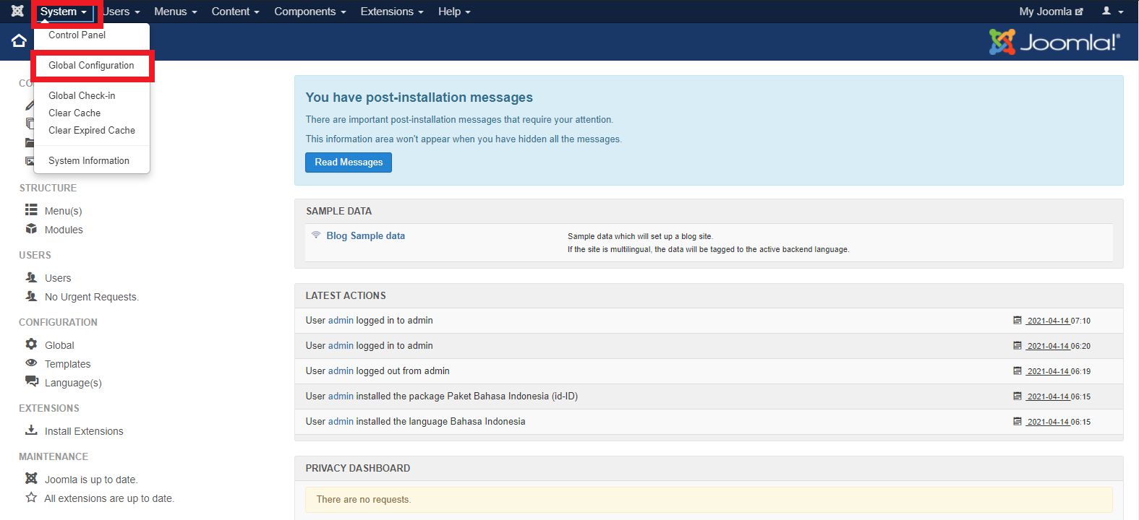Click the Language(s) comments icon
The image size is (1139, 520).
pyautogui.click(x=31, y=381)
